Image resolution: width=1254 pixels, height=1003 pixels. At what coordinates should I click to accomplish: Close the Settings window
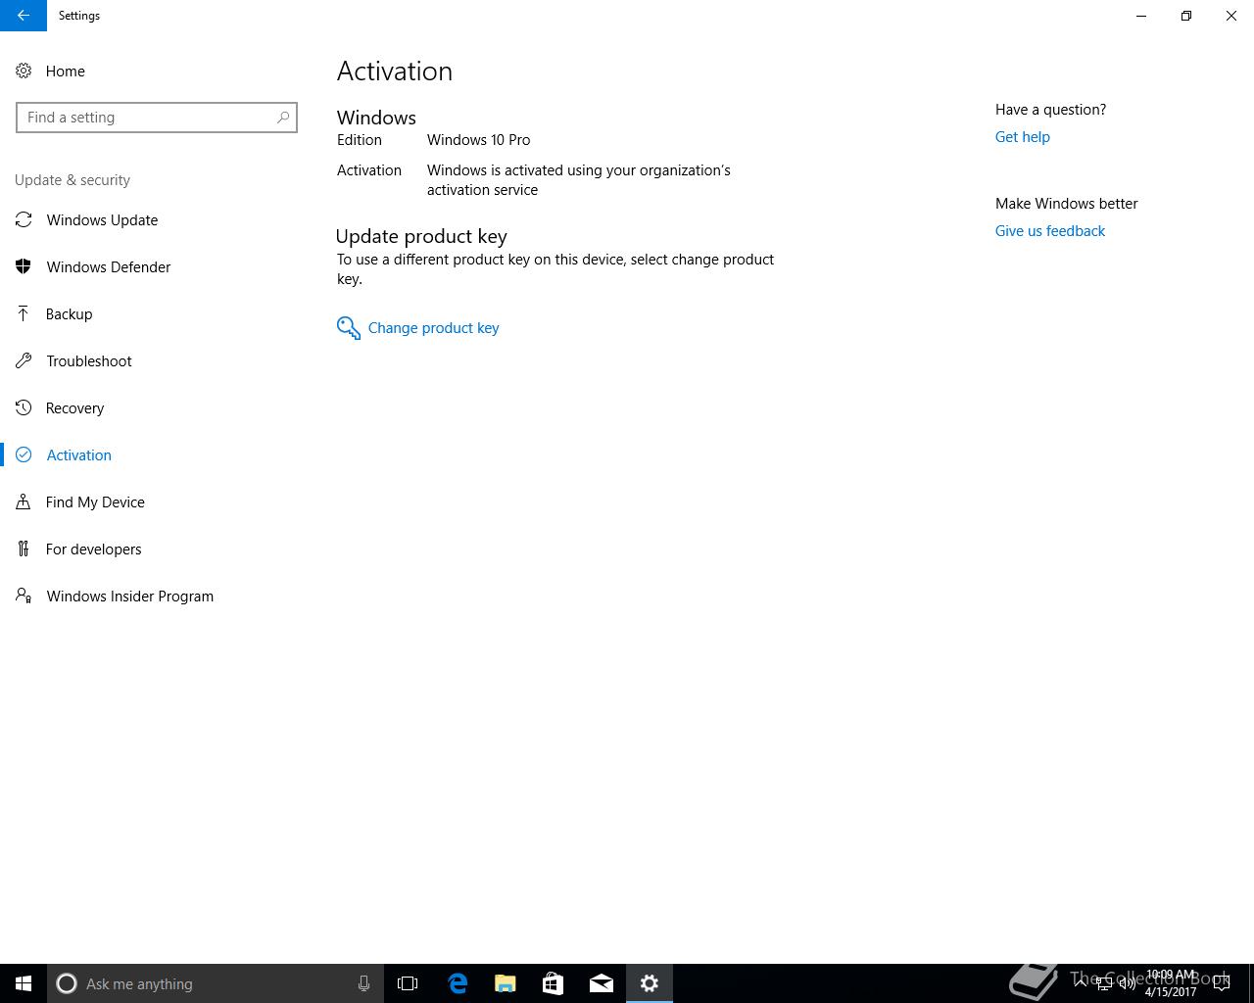[1231, 16]
